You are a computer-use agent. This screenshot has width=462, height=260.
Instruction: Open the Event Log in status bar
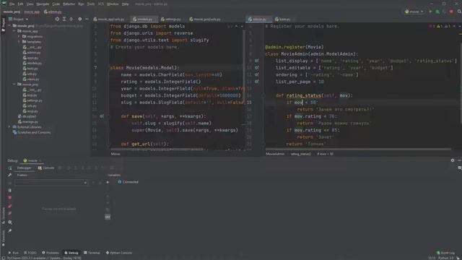446,253
